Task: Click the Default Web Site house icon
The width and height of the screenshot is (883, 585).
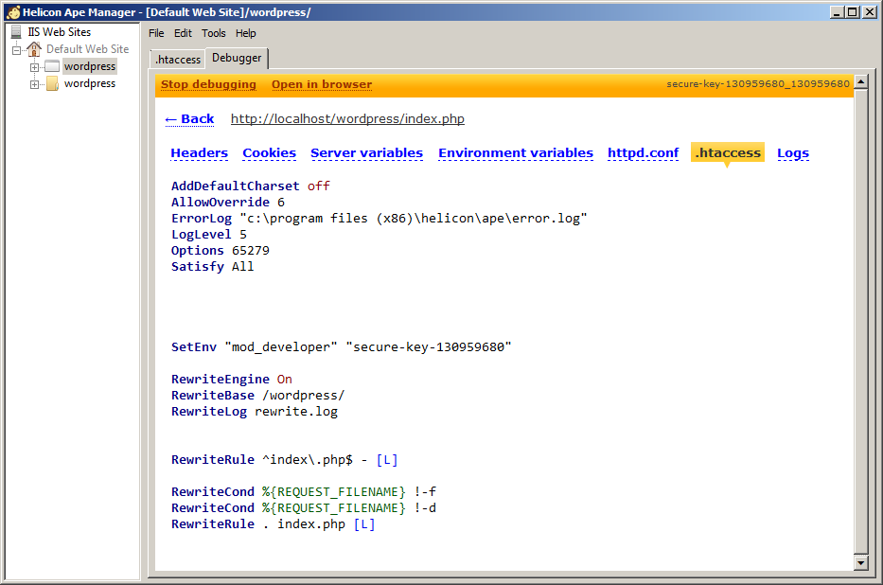Action: click(34, 49)
